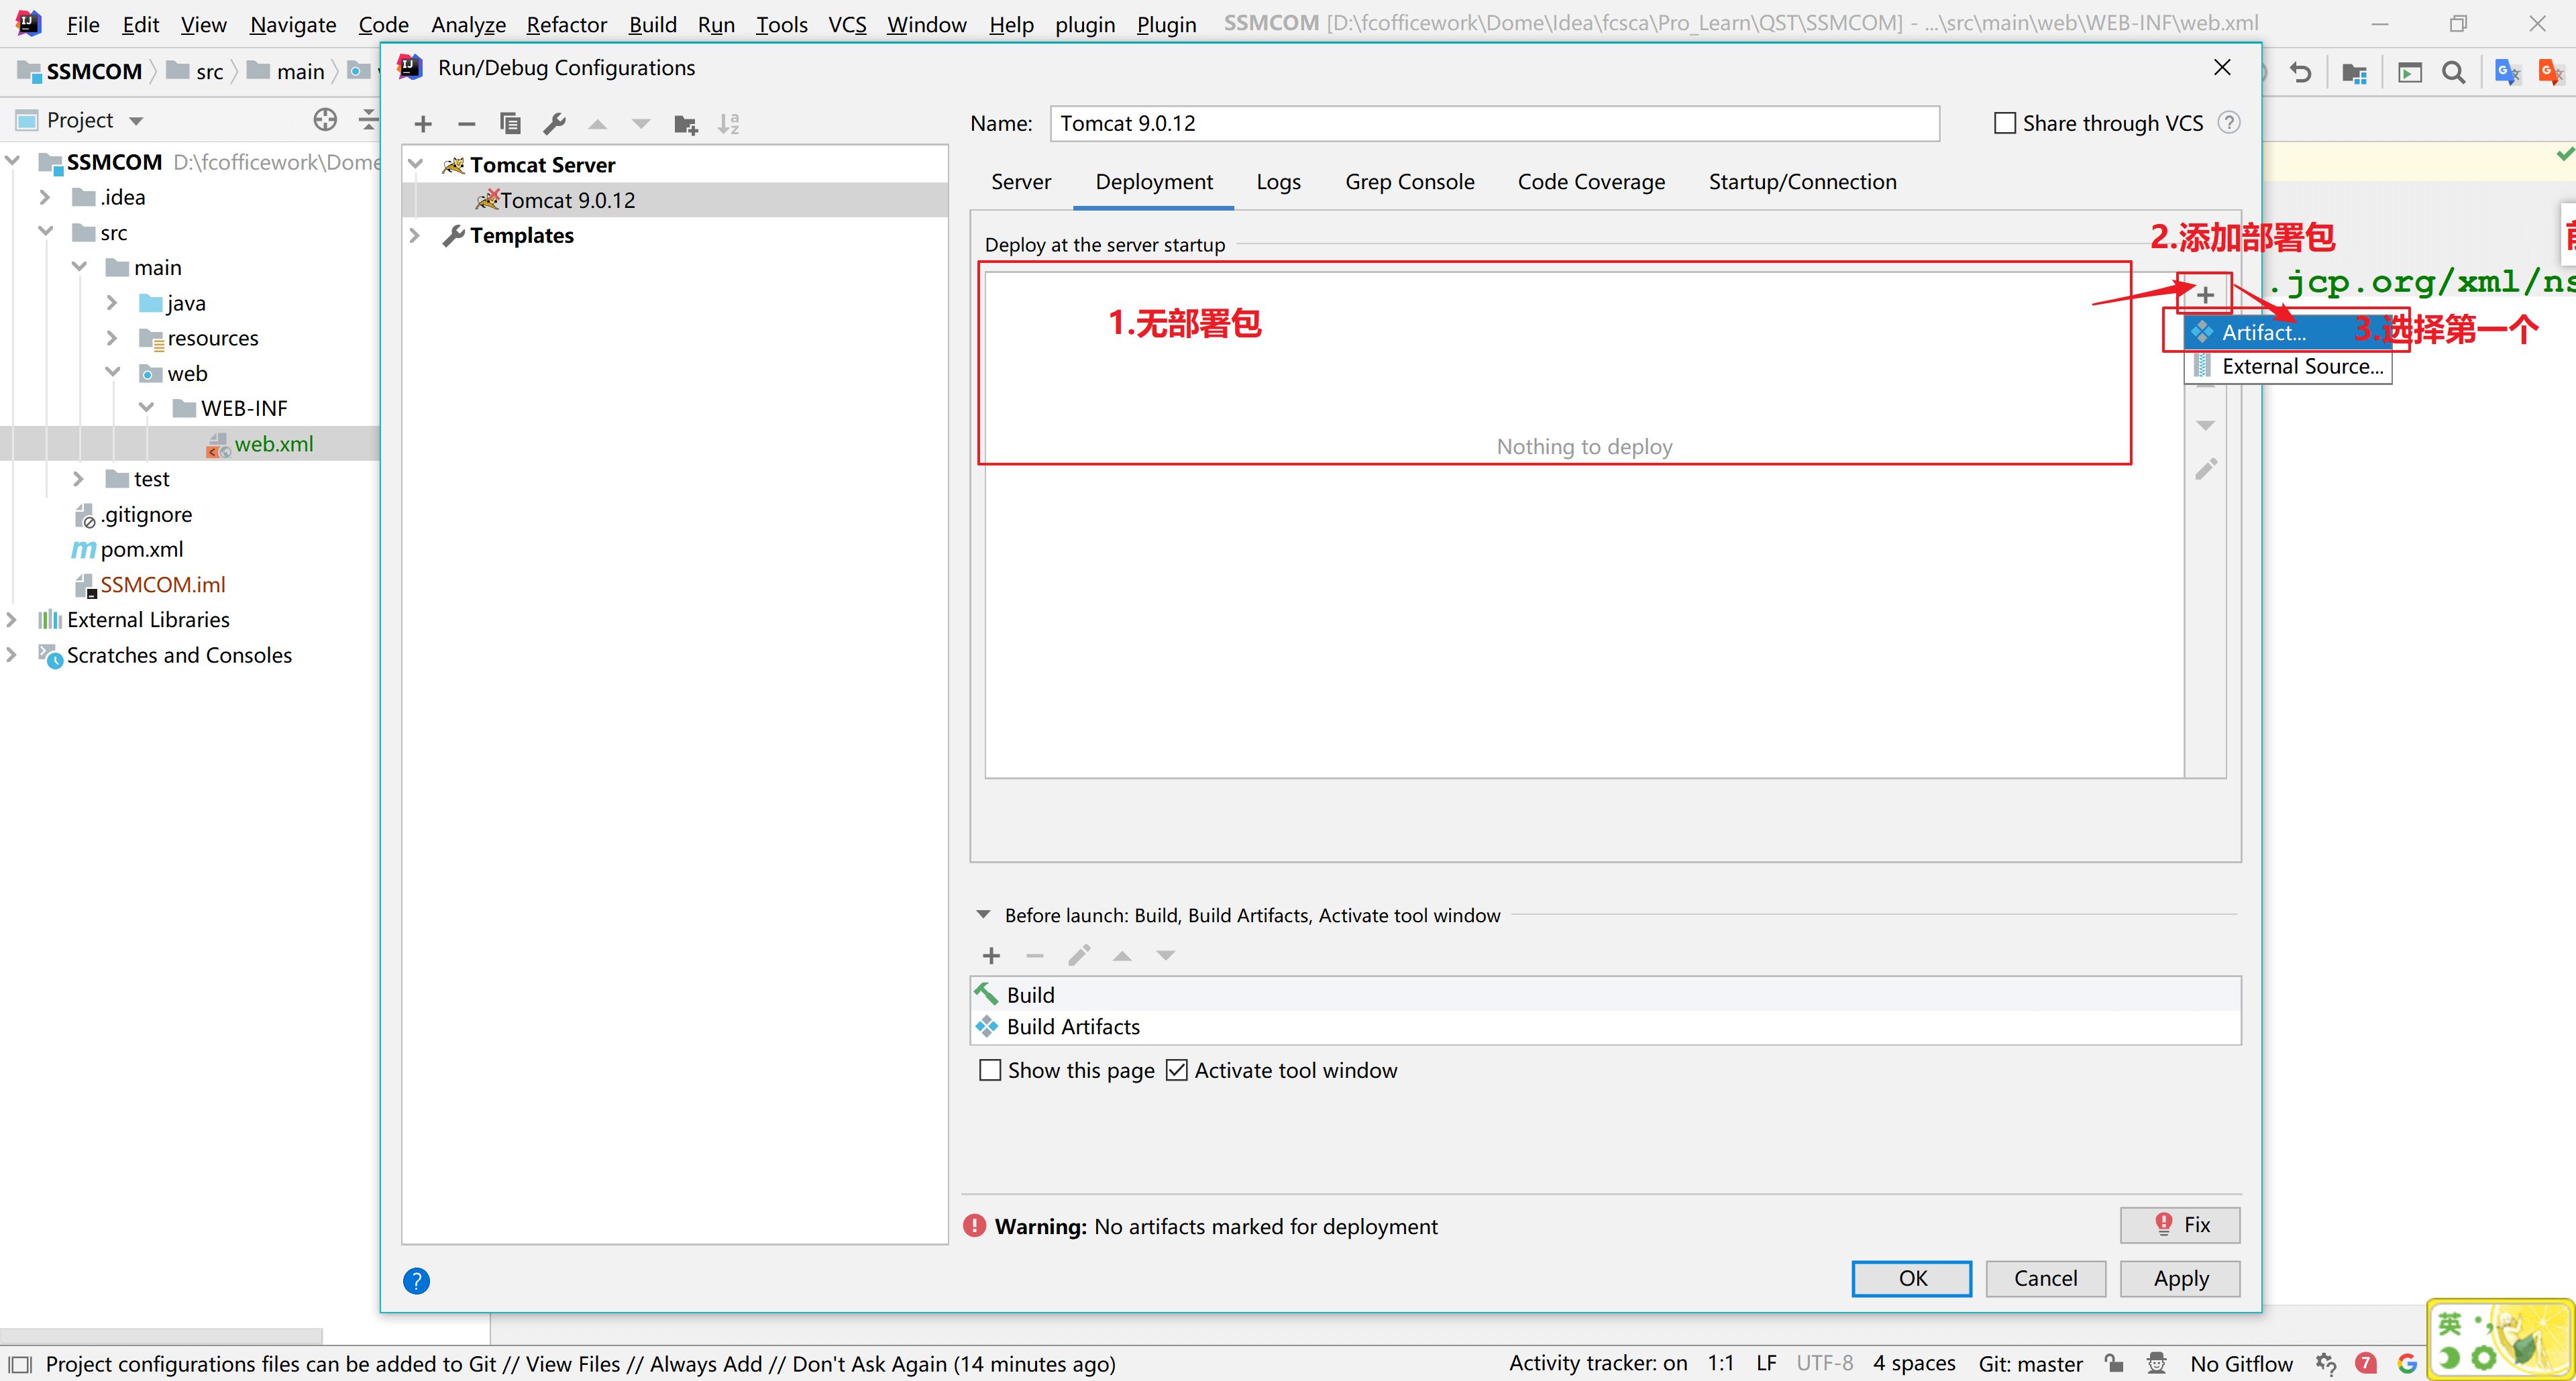The image size is (2576, 1381).
Task: Click the Name input field
Action: coord(1494,123)
